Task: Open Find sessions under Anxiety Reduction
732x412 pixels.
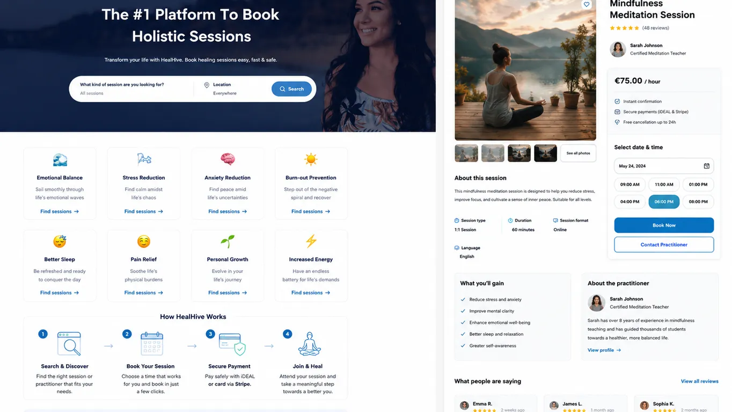Action: [228, 211]
